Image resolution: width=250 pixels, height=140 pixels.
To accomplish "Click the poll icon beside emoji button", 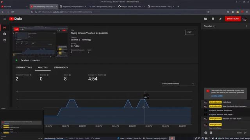I will click(x=211, y=133).
